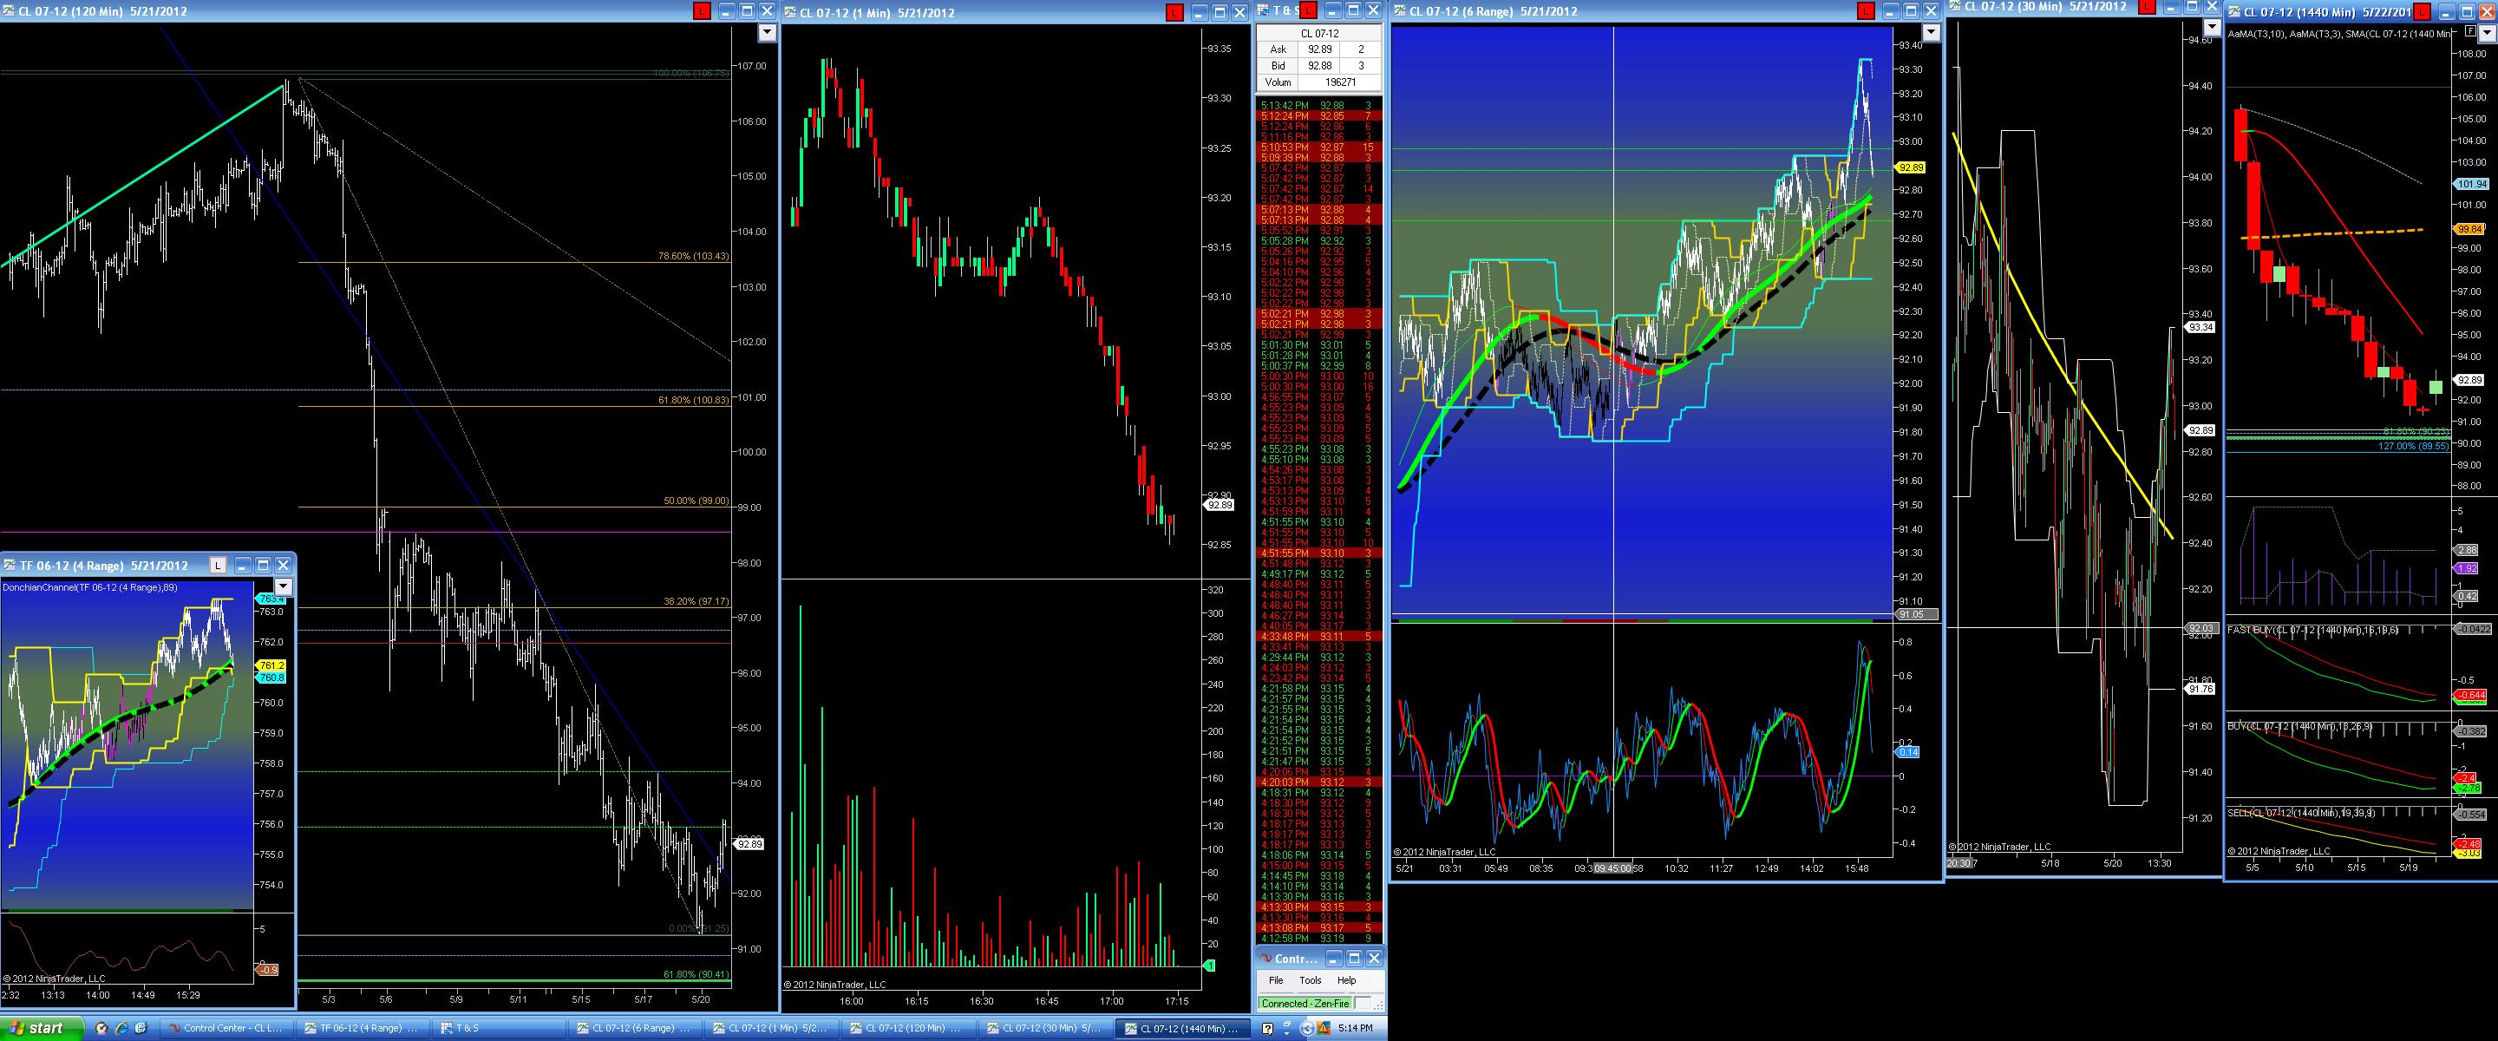Screen dimensions: 2498x1041
Task: Click the yellow 92.89 price marker on the 6 Range chart
Action: click(x=1912, y=167)
